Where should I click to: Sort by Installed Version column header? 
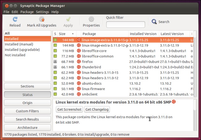point(144,34)
